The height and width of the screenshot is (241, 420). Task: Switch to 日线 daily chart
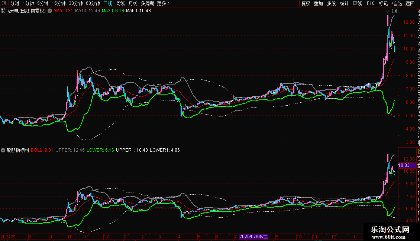108,3
